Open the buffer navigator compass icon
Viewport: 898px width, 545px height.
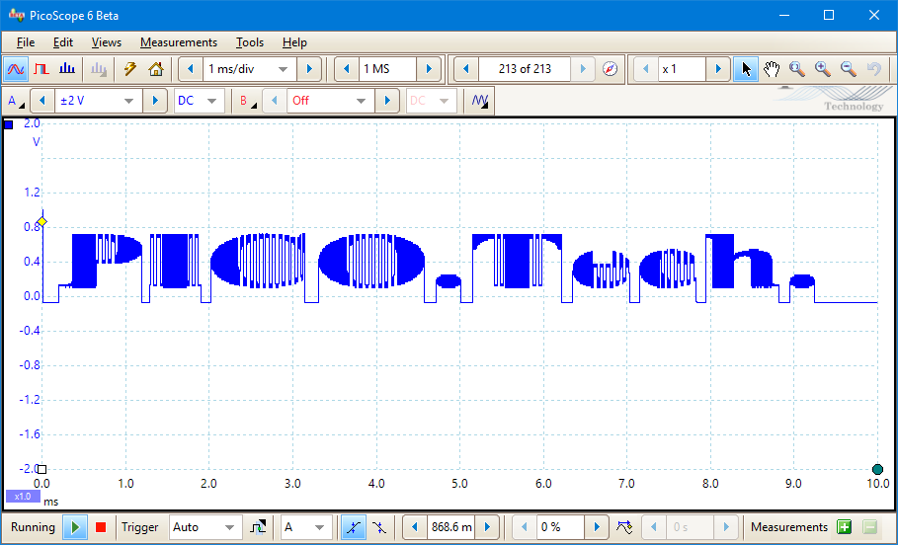pos(611,69)
